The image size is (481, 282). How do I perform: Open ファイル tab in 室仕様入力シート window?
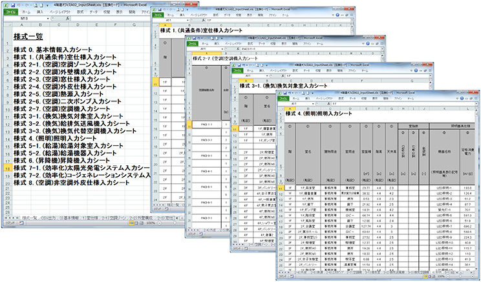tap(158, 15)
